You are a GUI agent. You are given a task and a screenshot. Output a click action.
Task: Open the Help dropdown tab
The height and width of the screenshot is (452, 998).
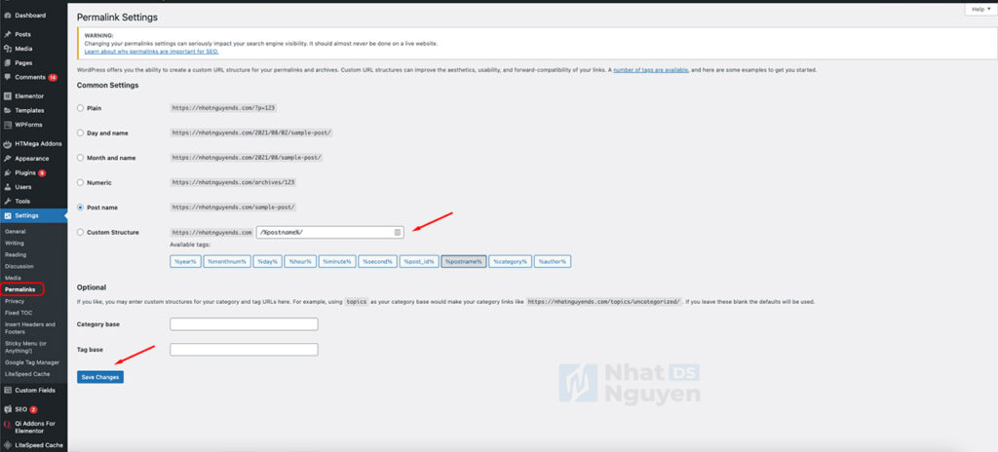[980, 9]
